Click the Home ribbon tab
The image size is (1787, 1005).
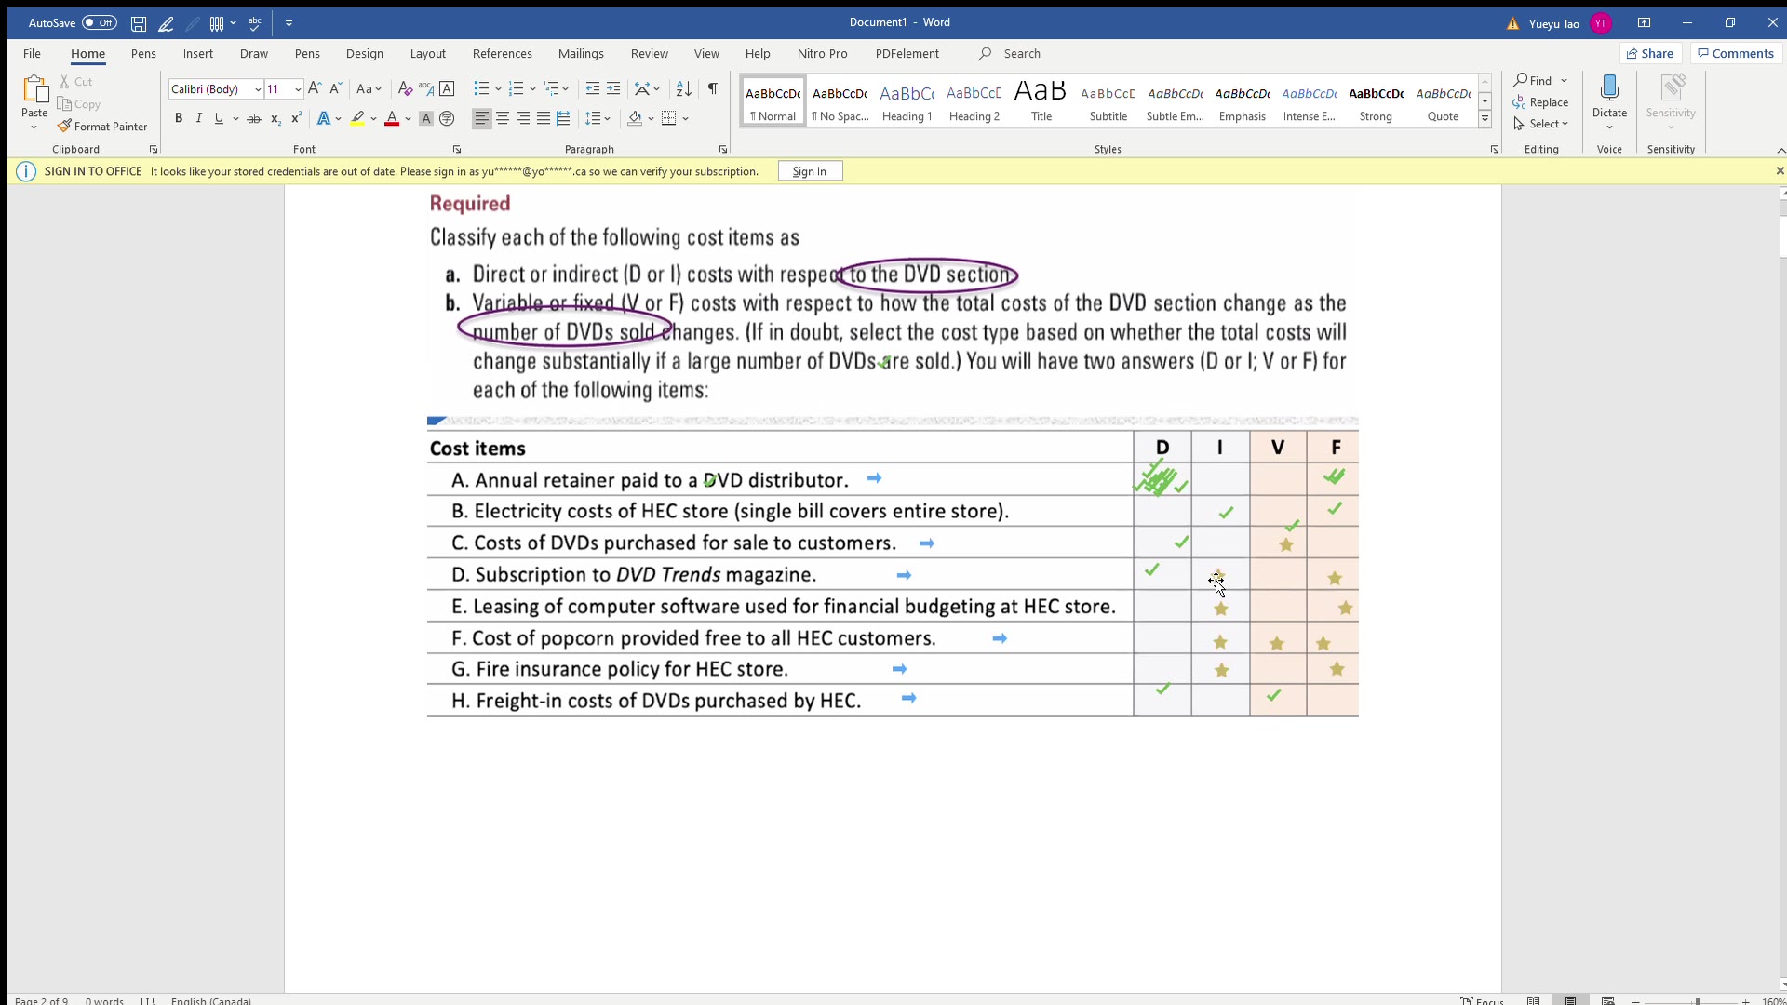point(88,53)
